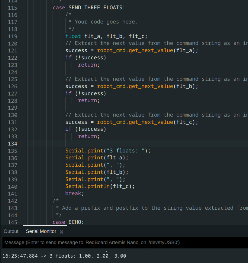Click the Extract comment on line 130
Viewport: 248px width, 263px height.
tap(157, 115)
